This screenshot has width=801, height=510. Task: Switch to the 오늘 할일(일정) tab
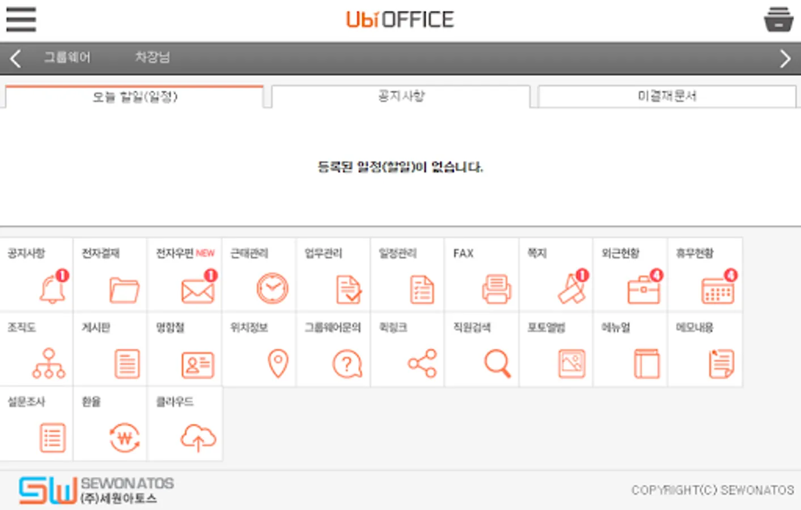[x=134, y=96]
